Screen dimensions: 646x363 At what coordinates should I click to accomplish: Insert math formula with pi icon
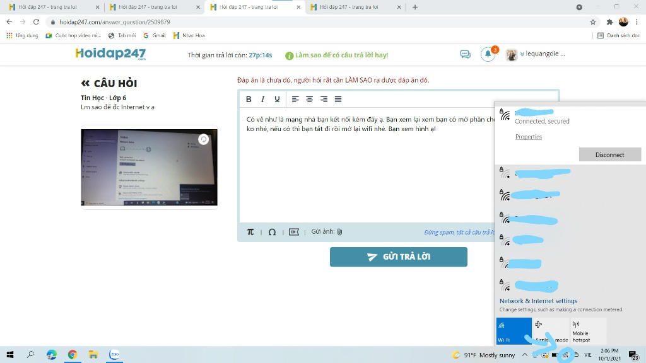click(250, 232)
